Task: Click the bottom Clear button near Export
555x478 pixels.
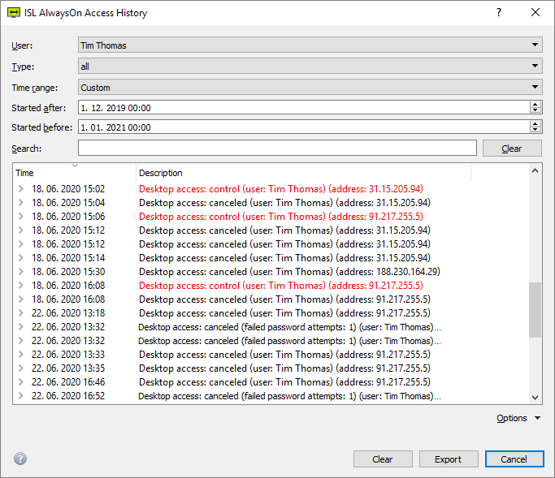Action: [383, 459]
